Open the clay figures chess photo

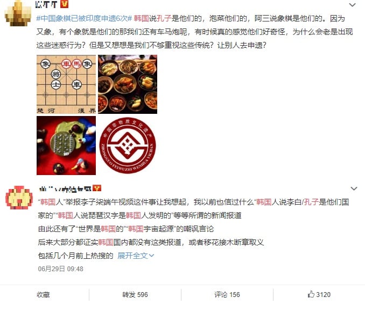(66, 146)
